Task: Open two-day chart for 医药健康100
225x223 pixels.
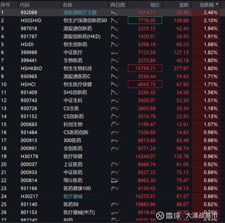Action: tap(115, 188)
